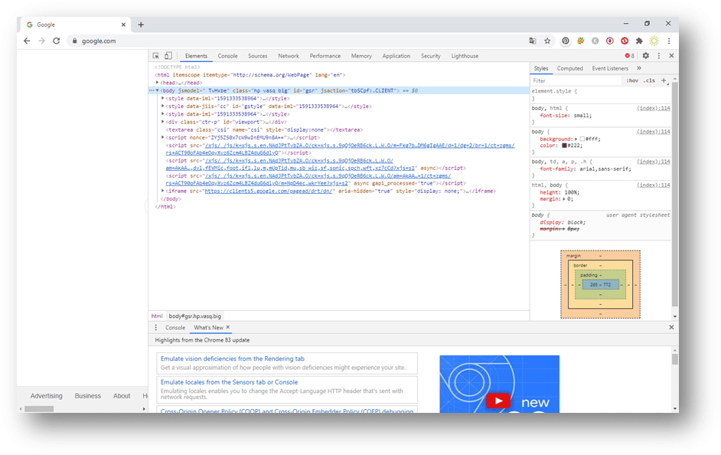Viewport: 721px width, 455px height.
Task: Toggle the :hov element state panel
Action: coord(632,80)
